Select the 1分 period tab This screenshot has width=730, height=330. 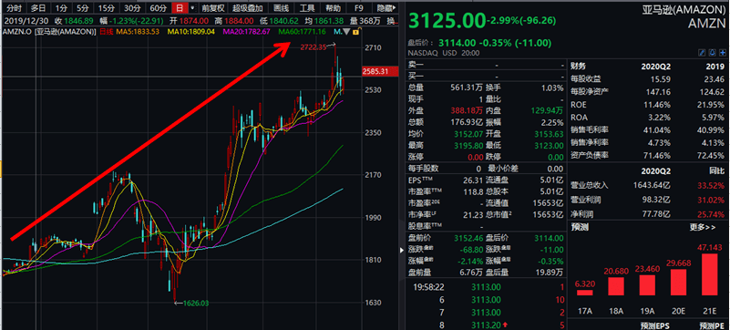[x=61, y=8]
